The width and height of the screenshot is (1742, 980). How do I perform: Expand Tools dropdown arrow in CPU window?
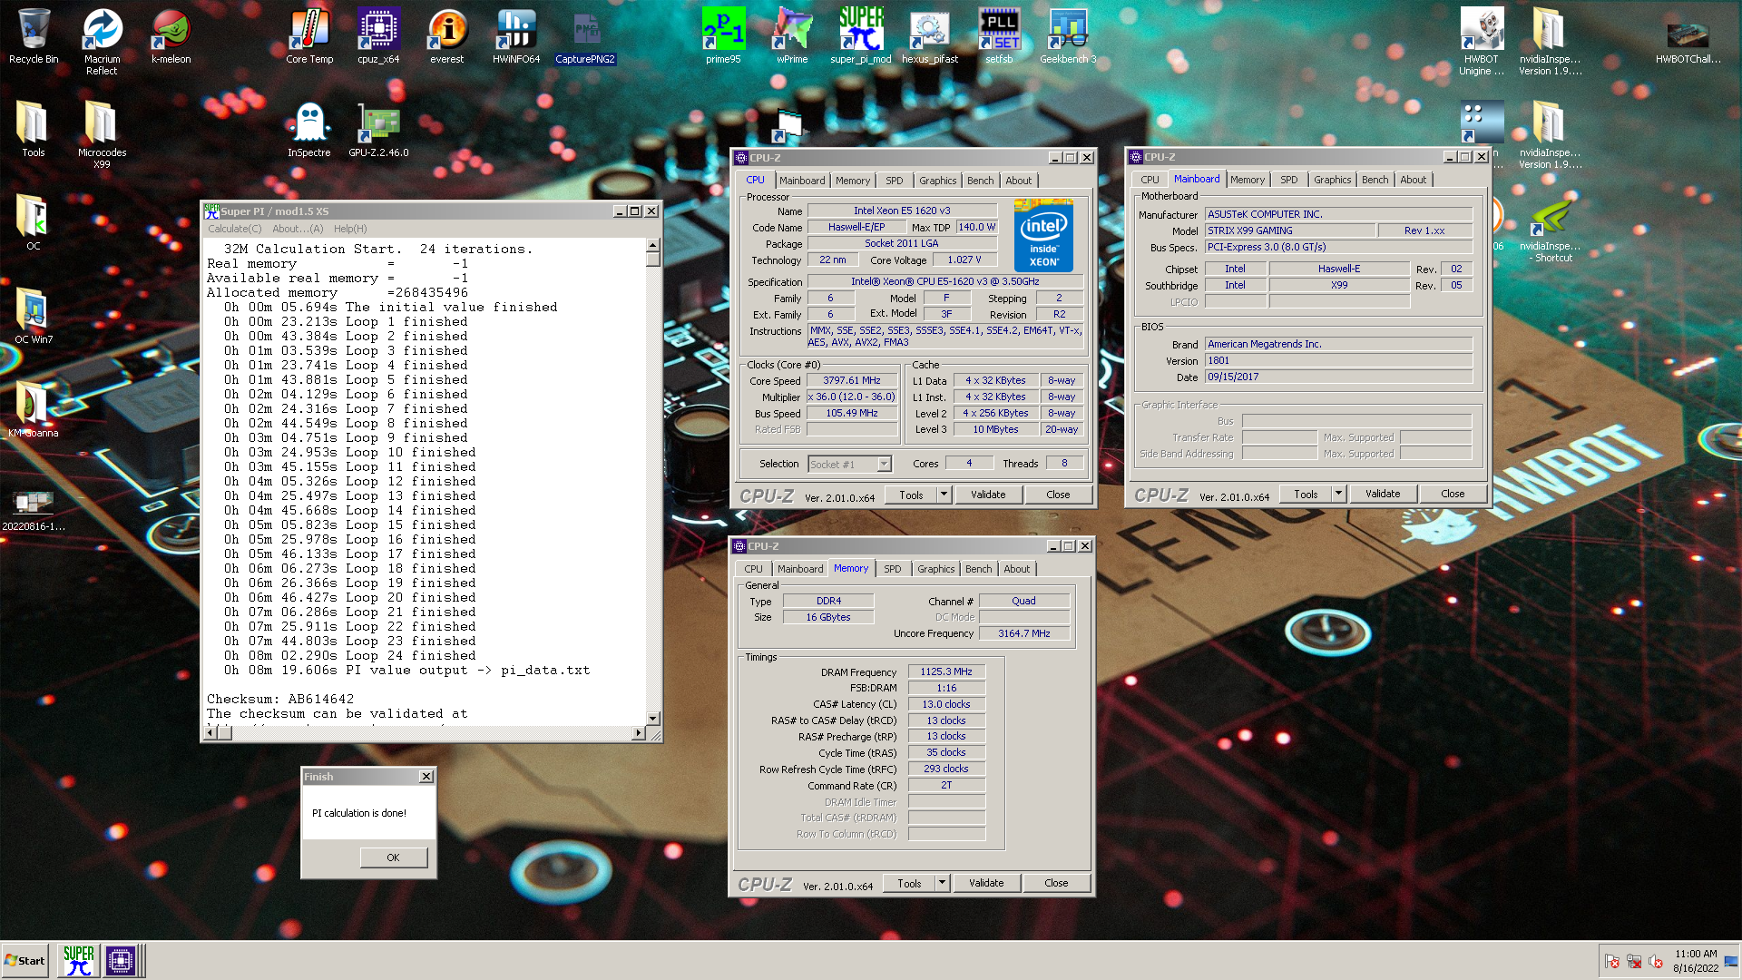coord(944,495)
